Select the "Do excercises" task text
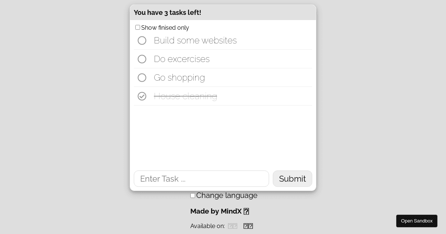The height and width of the screenshot is (234, 446). 182,59
